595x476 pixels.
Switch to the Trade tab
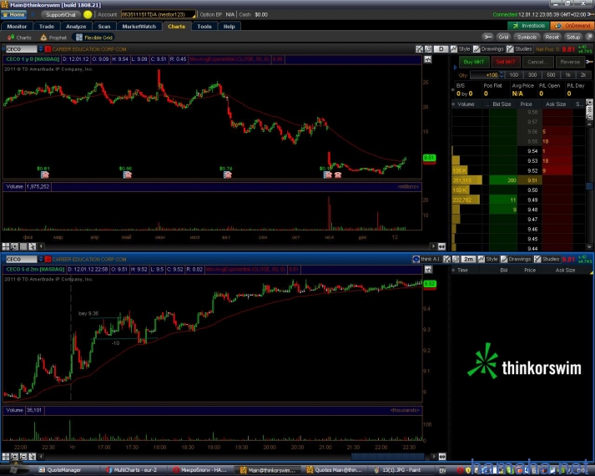click(x=46, y=26)
